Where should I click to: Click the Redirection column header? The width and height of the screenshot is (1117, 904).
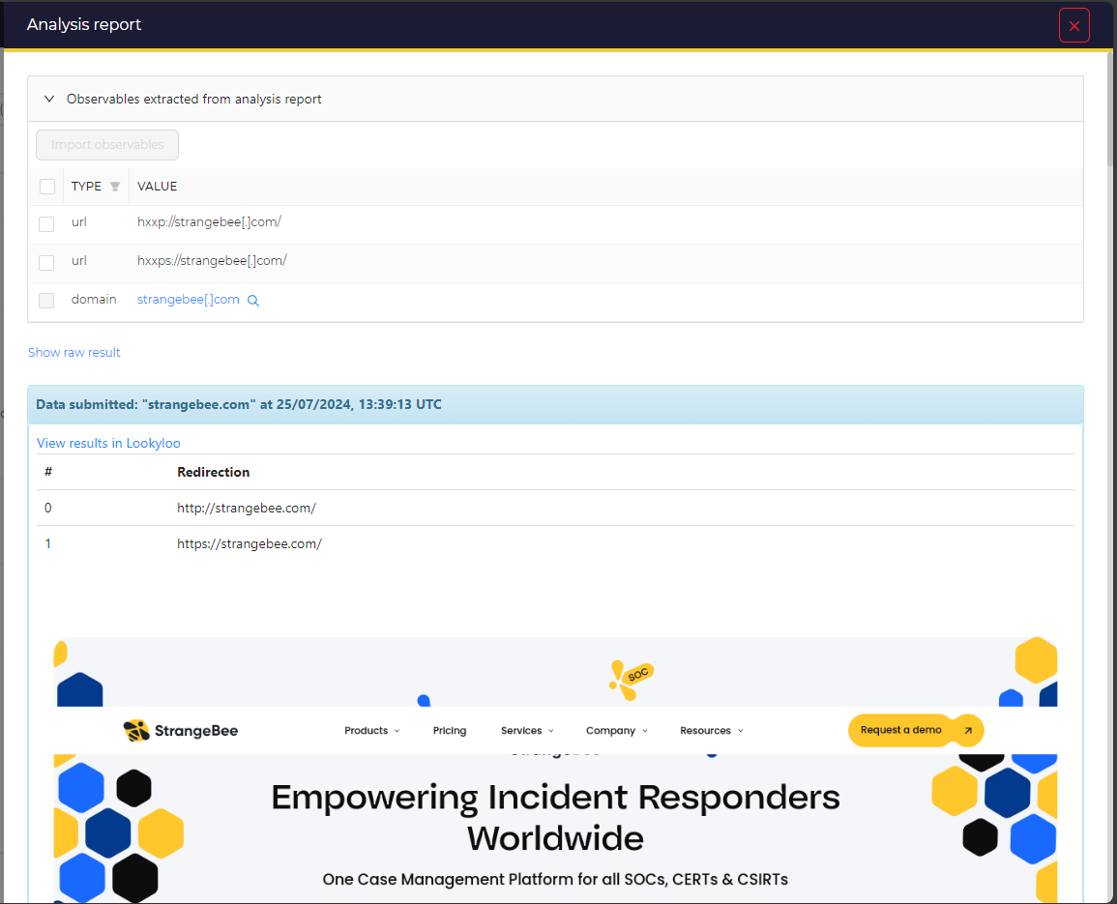(214, 472)
